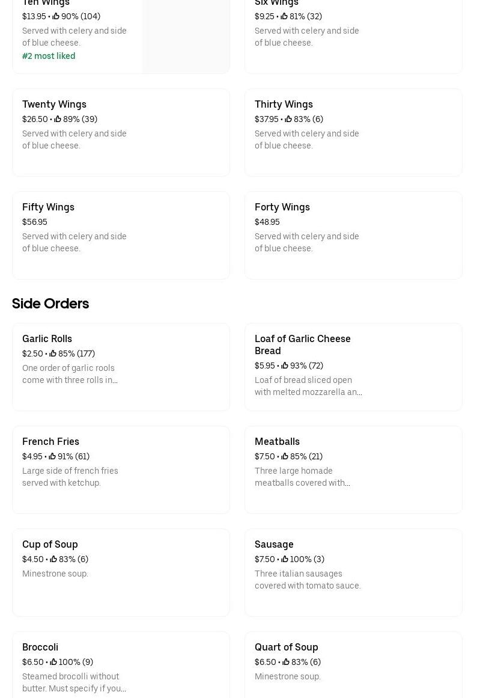This screenshot has width=483, height=698.
Task: Click the Sausage description text
Action: click(x=308, y=580)
